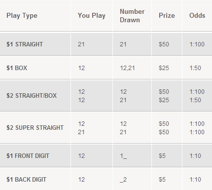
Task: Click the Play Type column header
Action: tap(22, 16)
